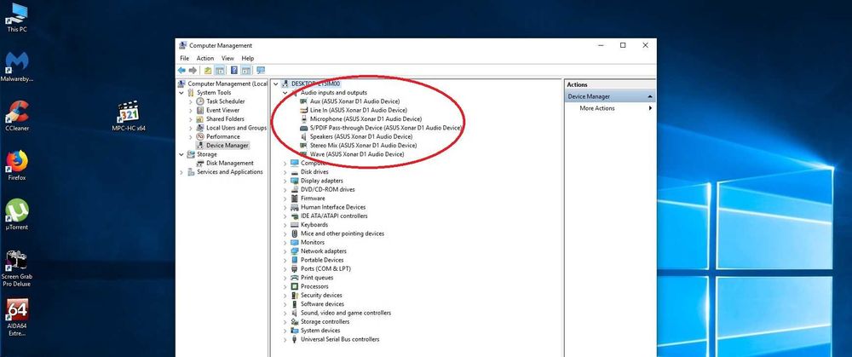The image size is (852, 357).
Task: Select Microphone (ASUS Xonar D1 Audio Device)
Action: (366, 119)
